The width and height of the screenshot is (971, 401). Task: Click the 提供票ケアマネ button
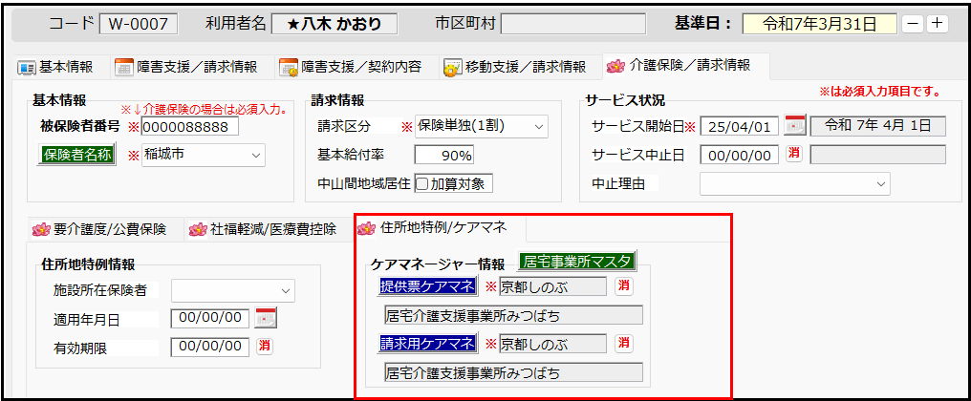427,285
